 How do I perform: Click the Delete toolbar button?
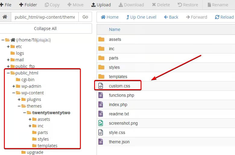[x=161, y=5]
